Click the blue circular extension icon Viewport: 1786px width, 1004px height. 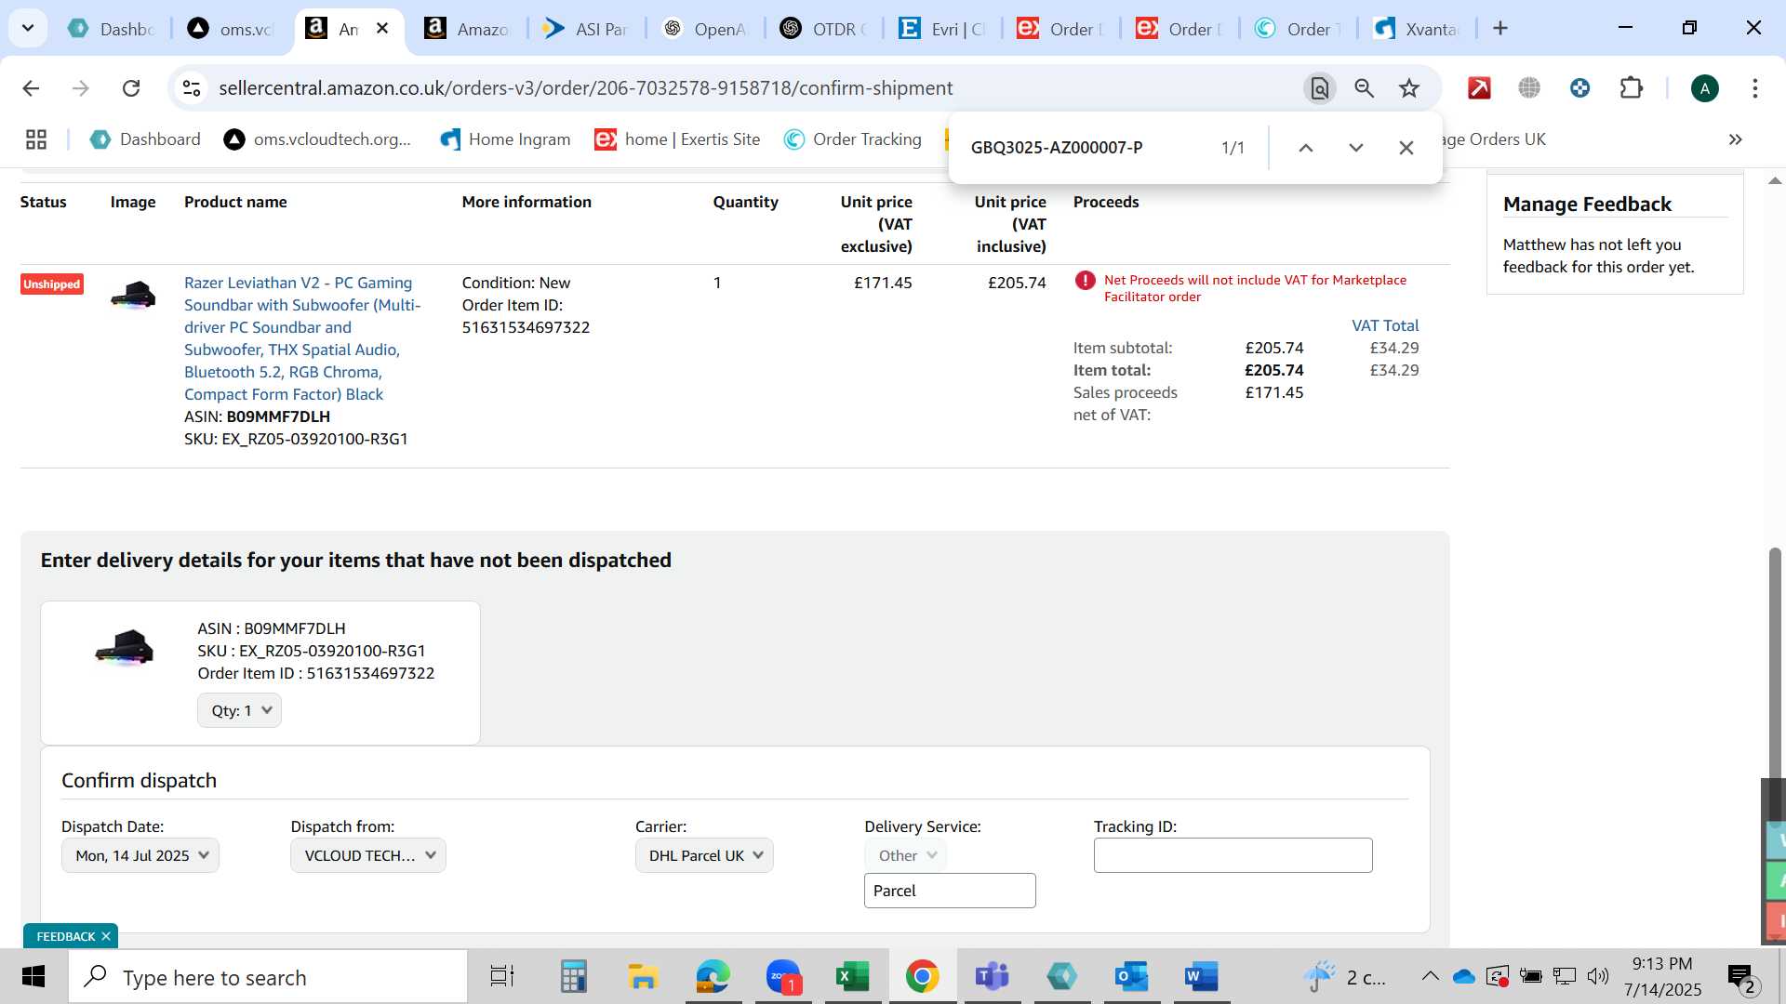pyautogui.click(x=1579, y=88)
